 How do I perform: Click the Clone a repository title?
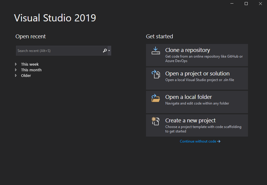point(188,50)
